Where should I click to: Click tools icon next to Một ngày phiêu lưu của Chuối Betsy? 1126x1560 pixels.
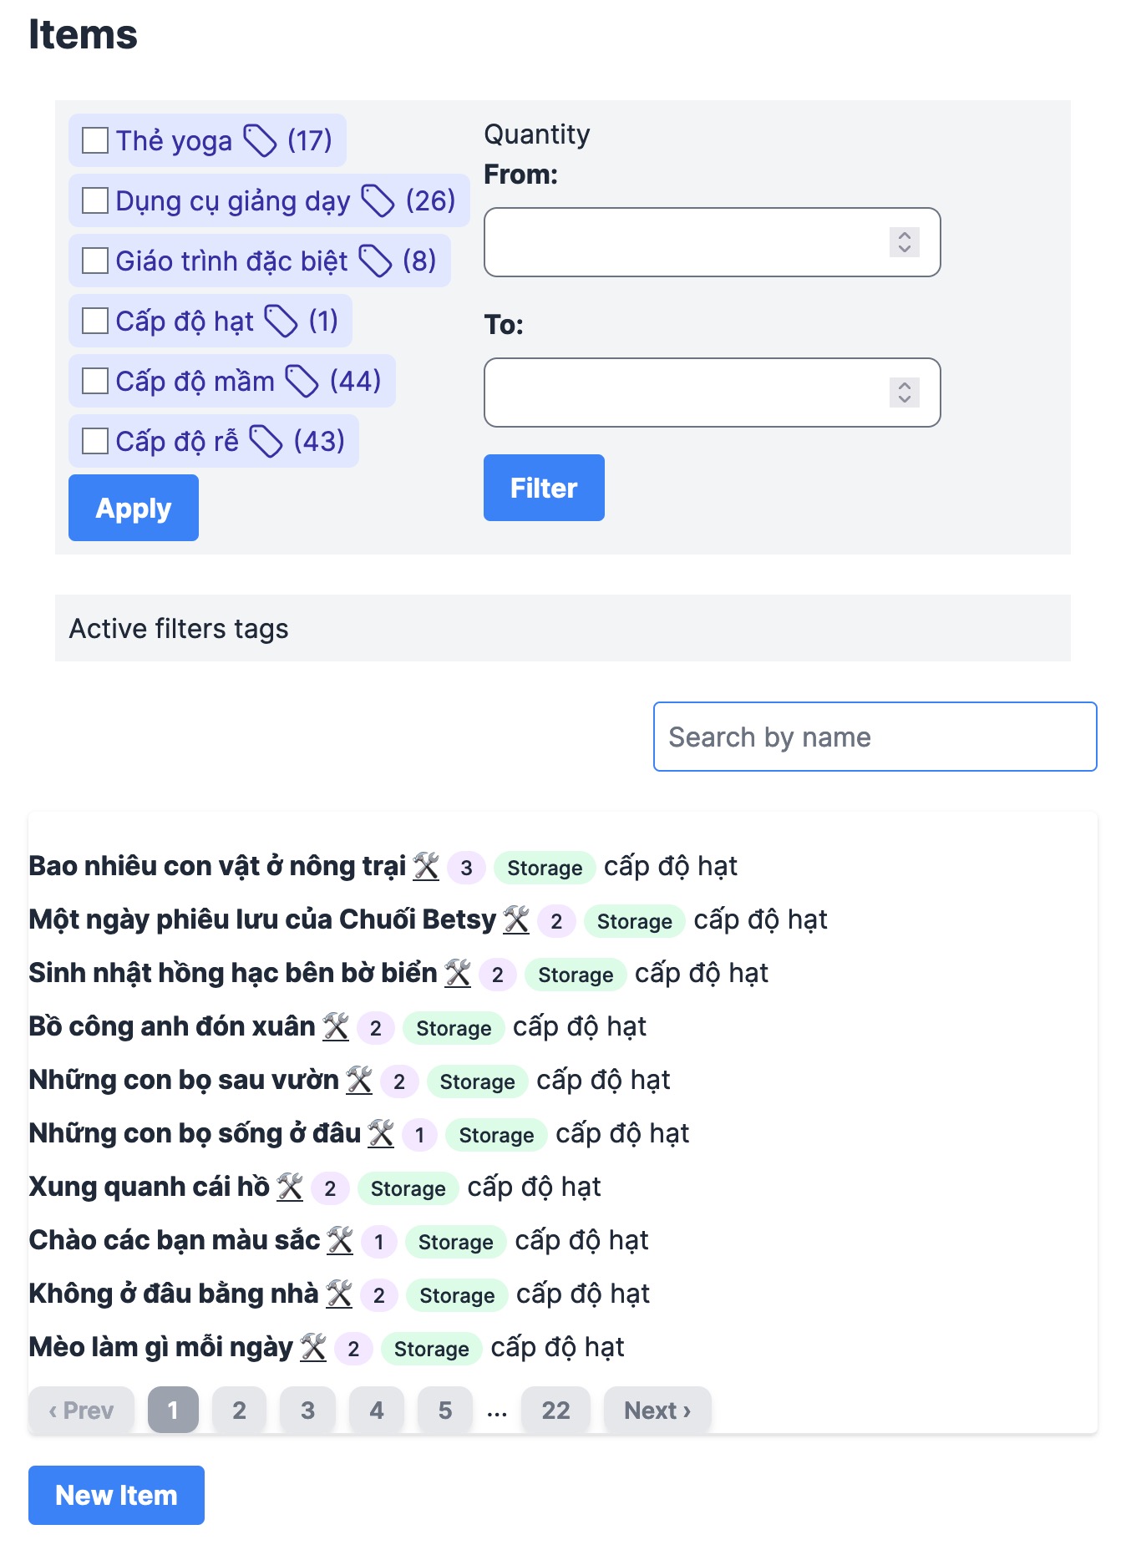click(516, 919)
